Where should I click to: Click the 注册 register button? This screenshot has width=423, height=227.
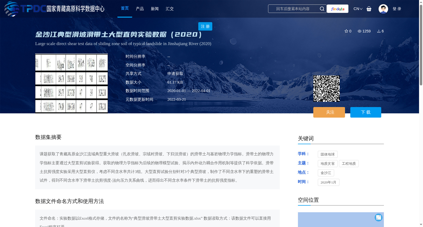[205, 26]
